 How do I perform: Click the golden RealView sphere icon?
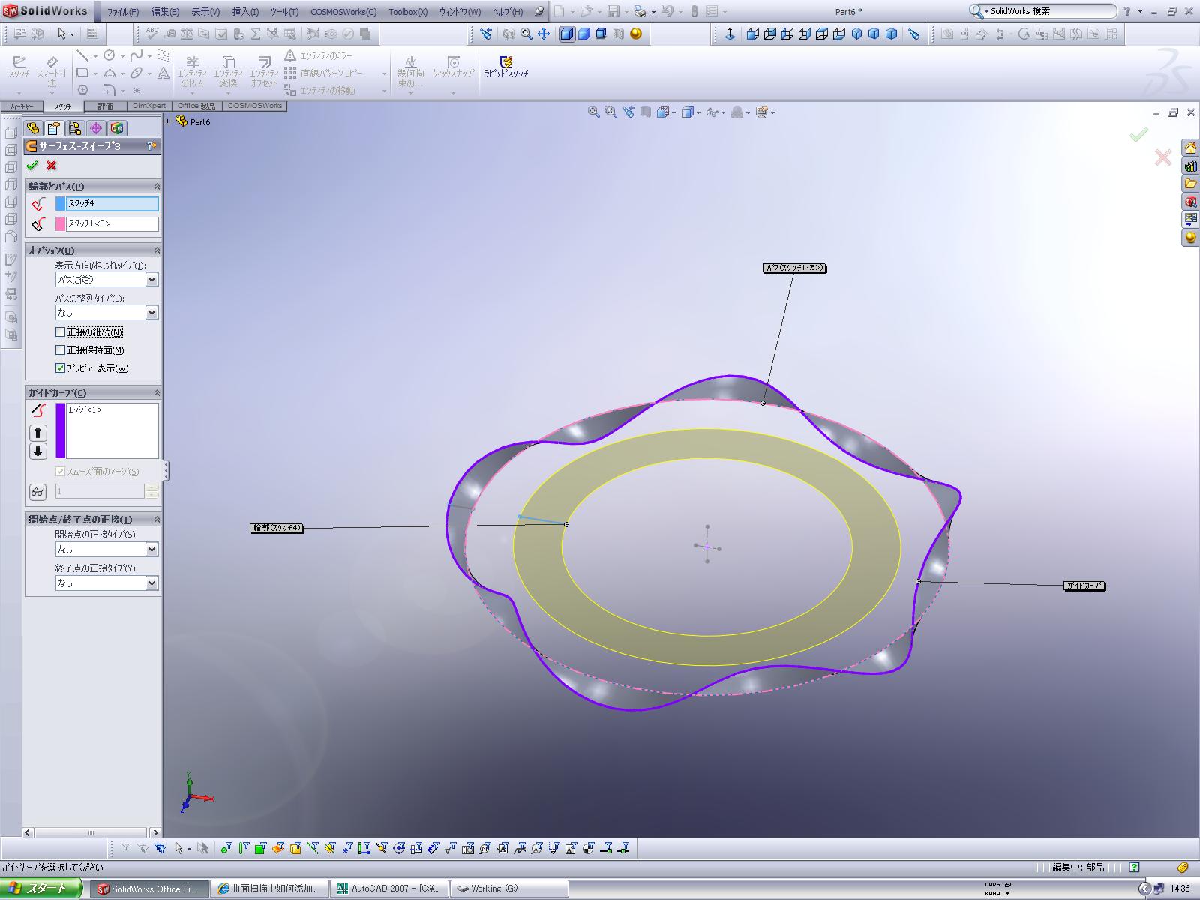(636, 34)
